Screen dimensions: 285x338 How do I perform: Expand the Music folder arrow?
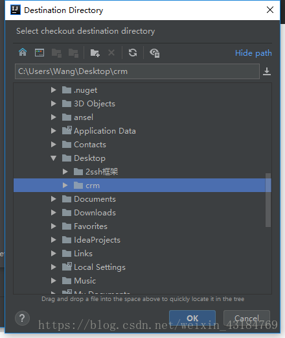click(x=54, y=281)
